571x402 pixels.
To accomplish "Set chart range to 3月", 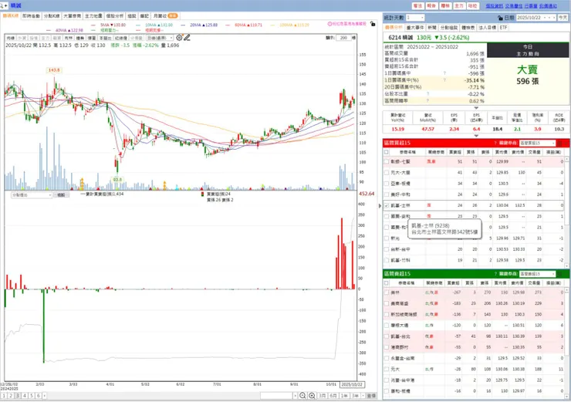I will [323, 396].
